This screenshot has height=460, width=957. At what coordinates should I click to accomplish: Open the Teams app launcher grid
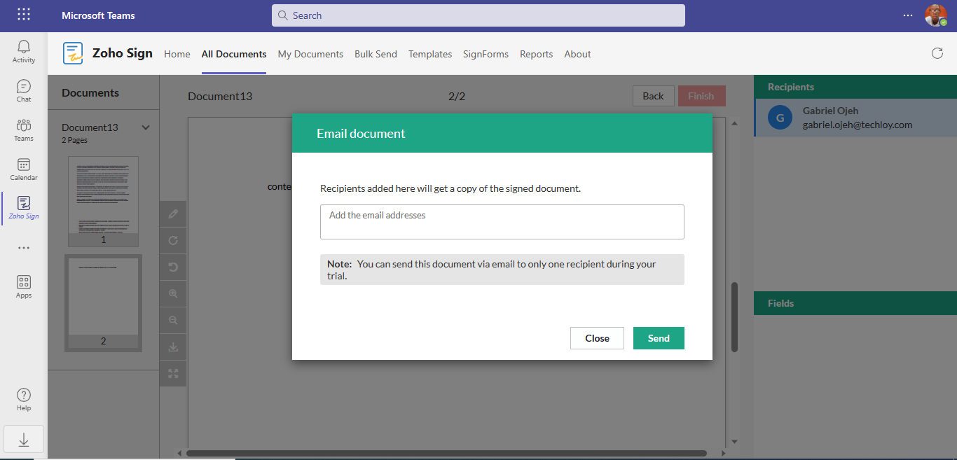(24, 15)
